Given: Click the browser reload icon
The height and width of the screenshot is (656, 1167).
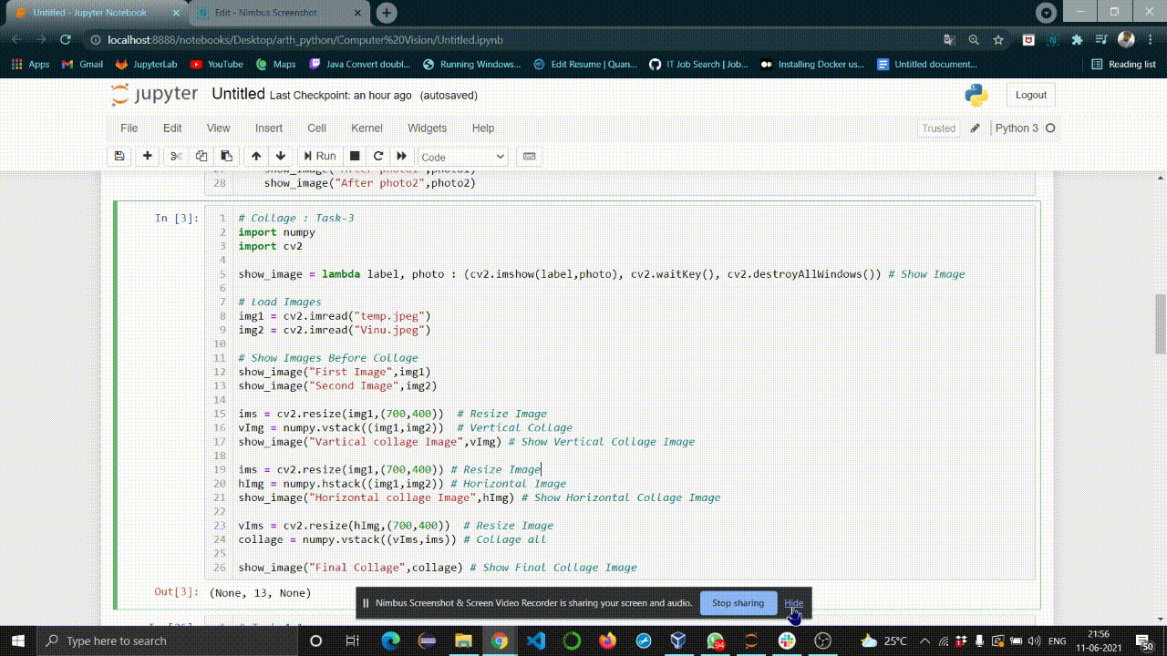Looking at the screenshot, I should click(x=66, y=40).
